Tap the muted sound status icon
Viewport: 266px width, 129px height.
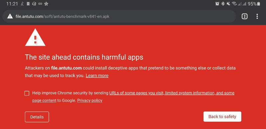tap(228, 4)
